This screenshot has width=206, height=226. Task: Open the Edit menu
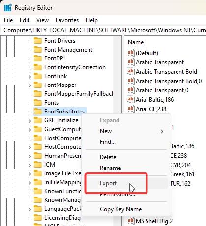(25, 20)
